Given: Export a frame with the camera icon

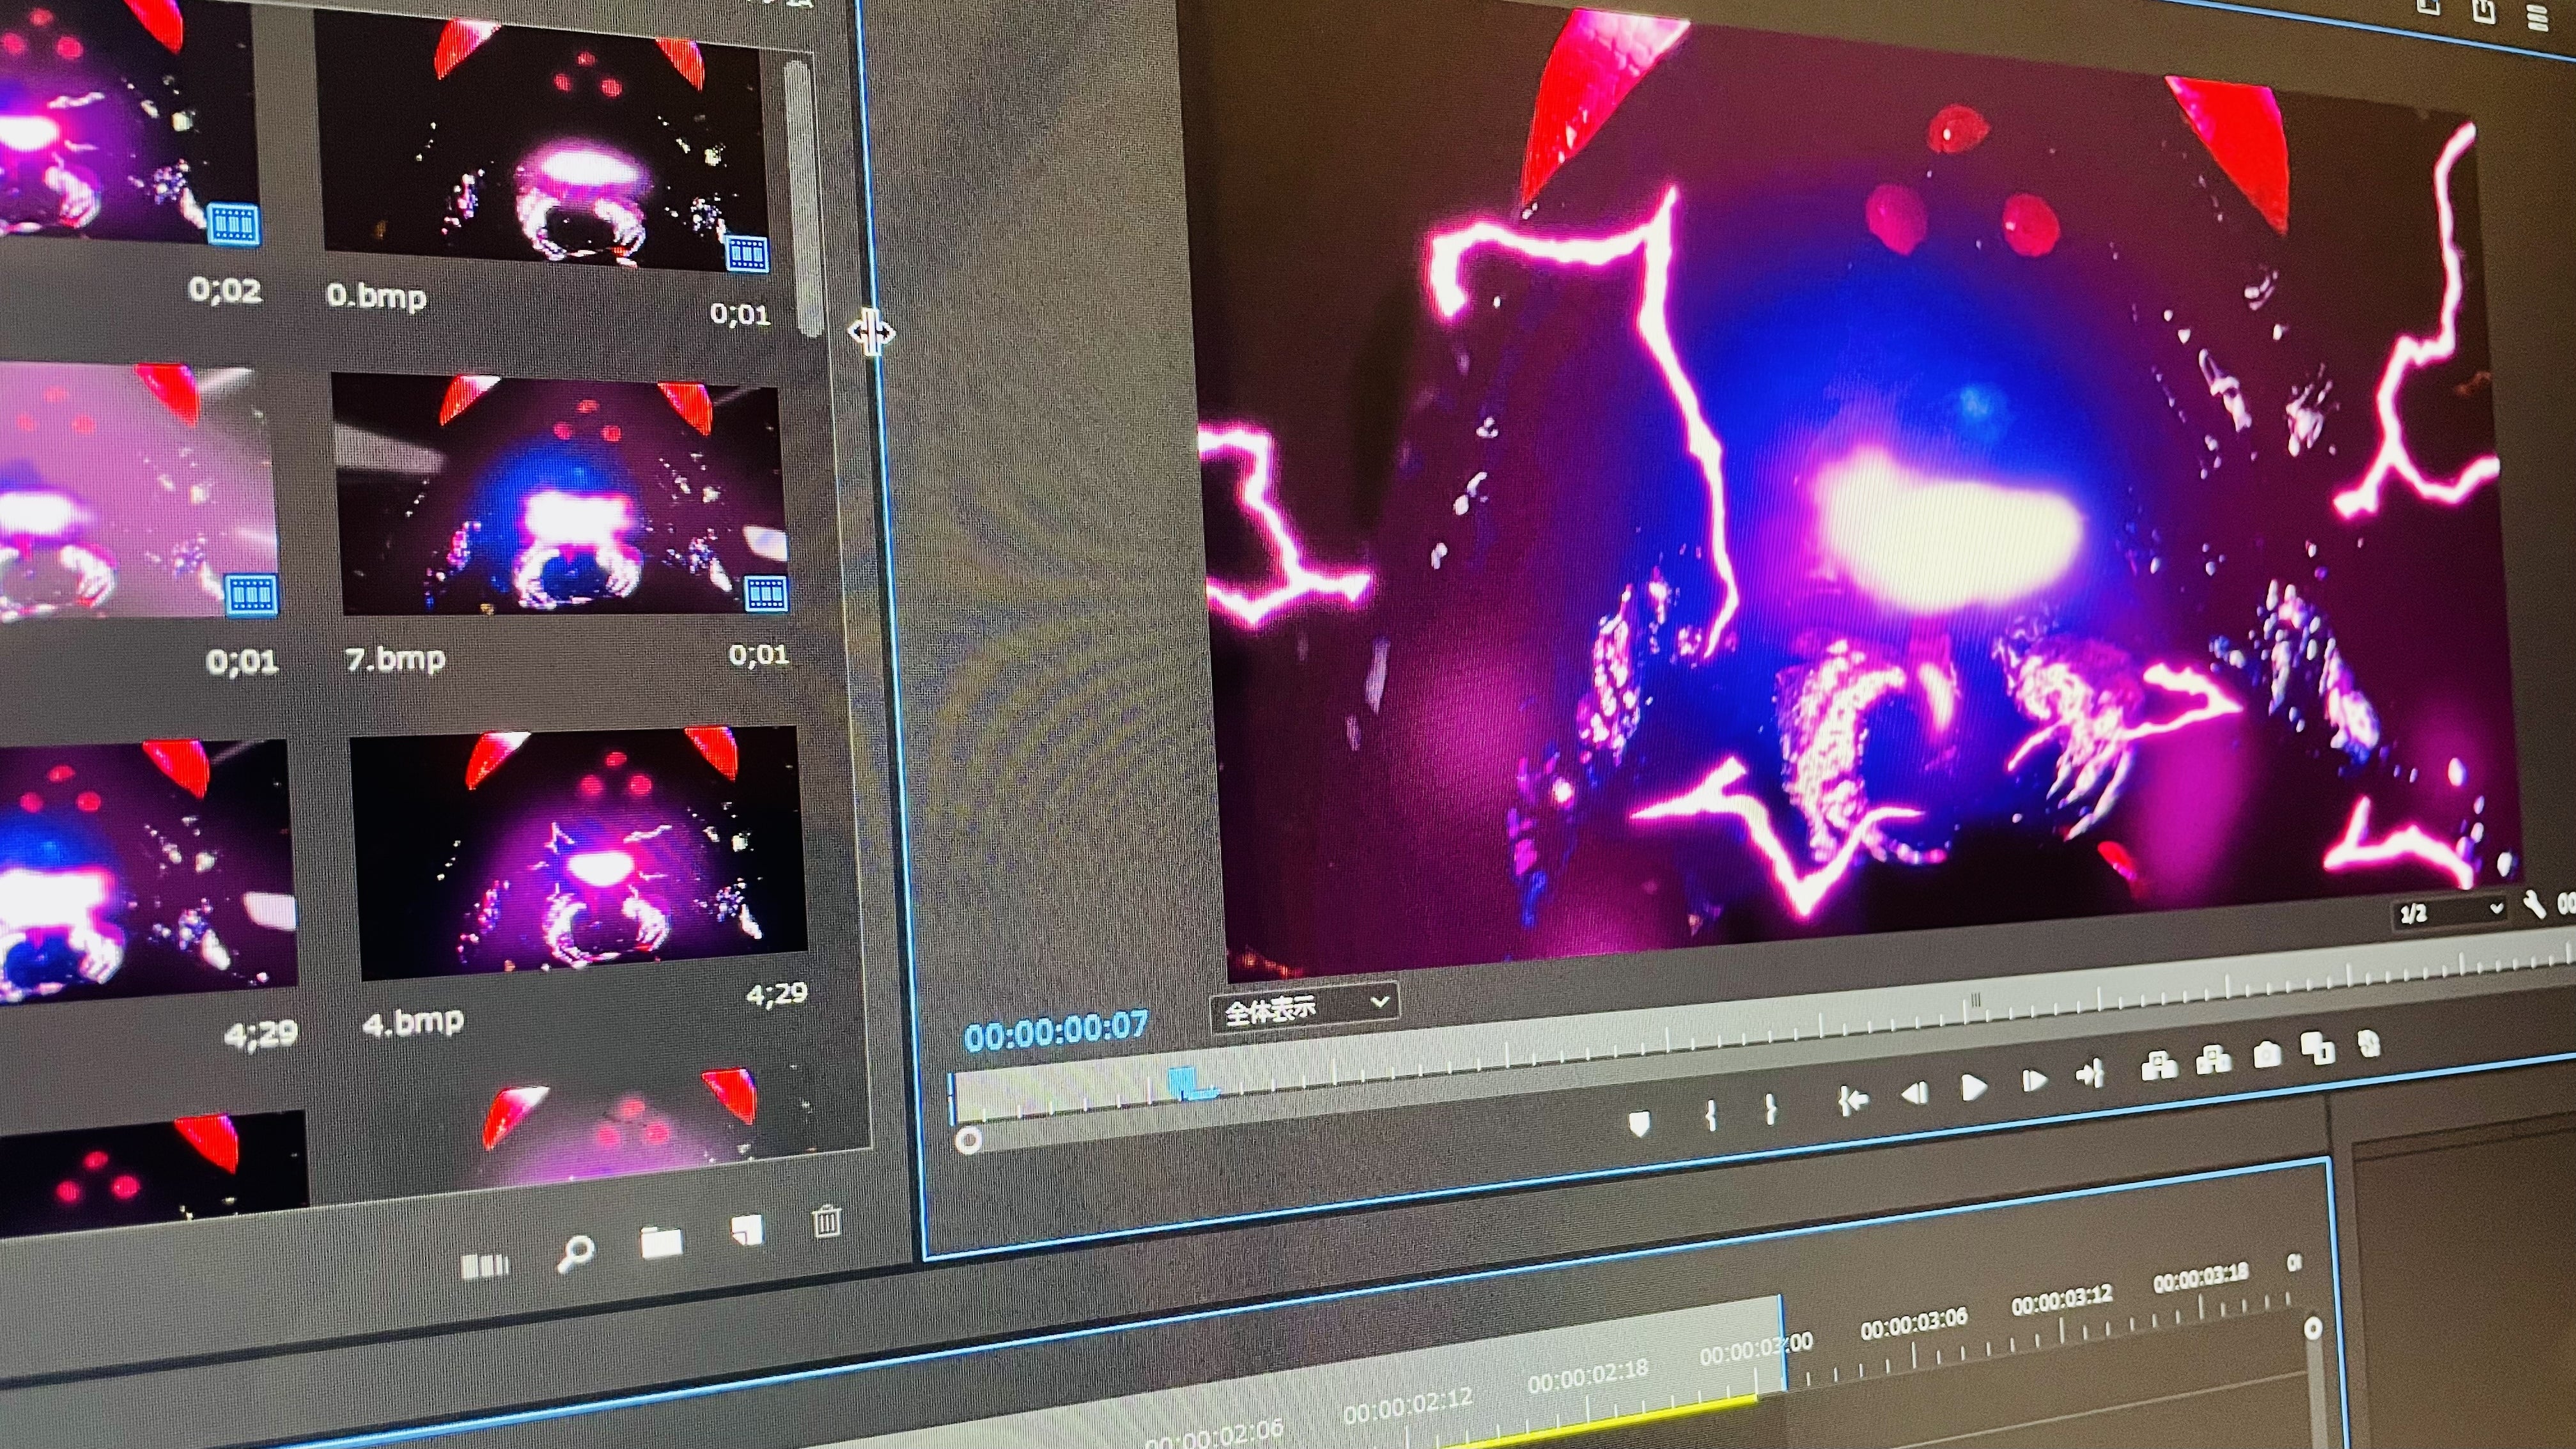Looking at the screenshot, I should [x=2266, y=1054].
